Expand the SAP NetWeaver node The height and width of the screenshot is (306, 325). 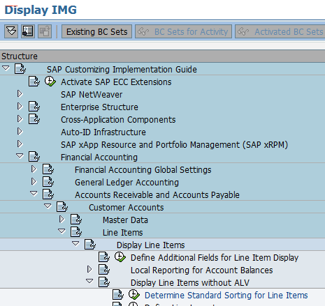click(20, 94)
